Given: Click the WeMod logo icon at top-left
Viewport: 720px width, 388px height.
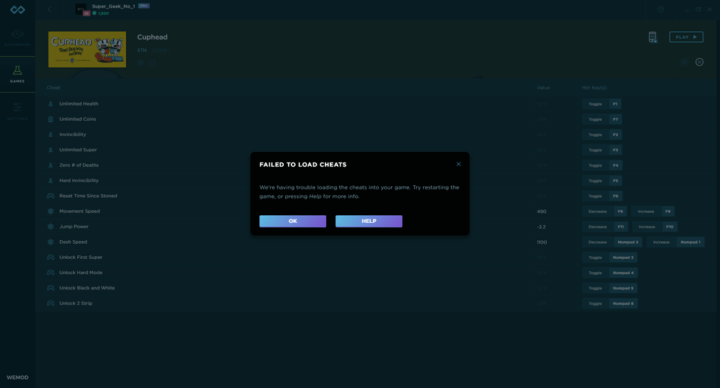Looking at the screenshot, I should [17, 10].
